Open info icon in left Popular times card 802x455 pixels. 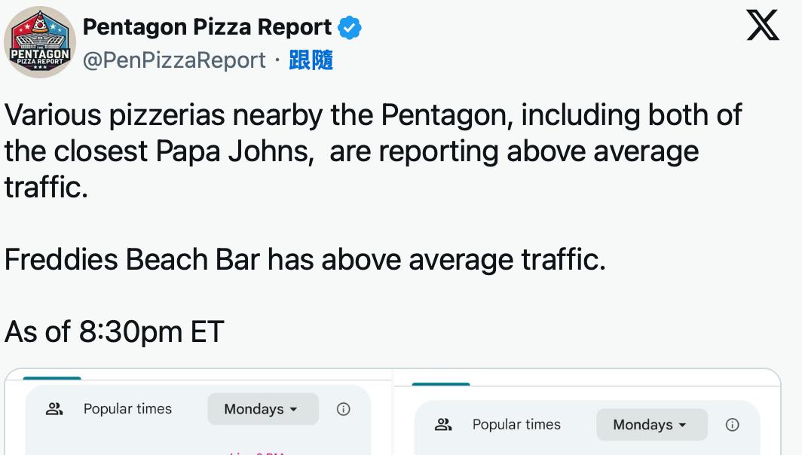point(343,409)
